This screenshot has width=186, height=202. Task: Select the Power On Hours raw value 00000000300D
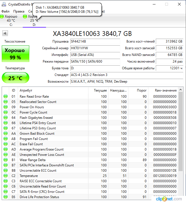165,107
